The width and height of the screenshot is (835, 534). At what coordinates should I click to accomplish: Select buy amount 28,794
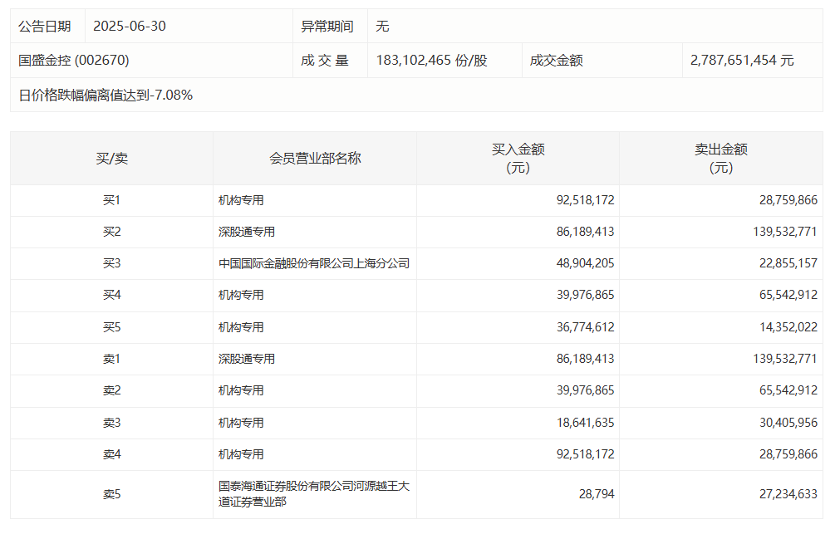(x=597, y=494)
